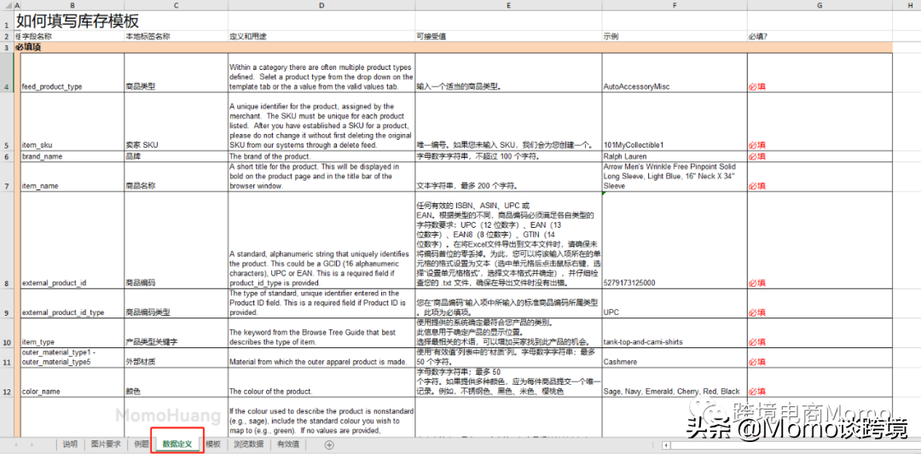This screenshot has width=921, height=454.
Task: Select row 5 header
Action: pyautogui.click(x=6, y=122)
